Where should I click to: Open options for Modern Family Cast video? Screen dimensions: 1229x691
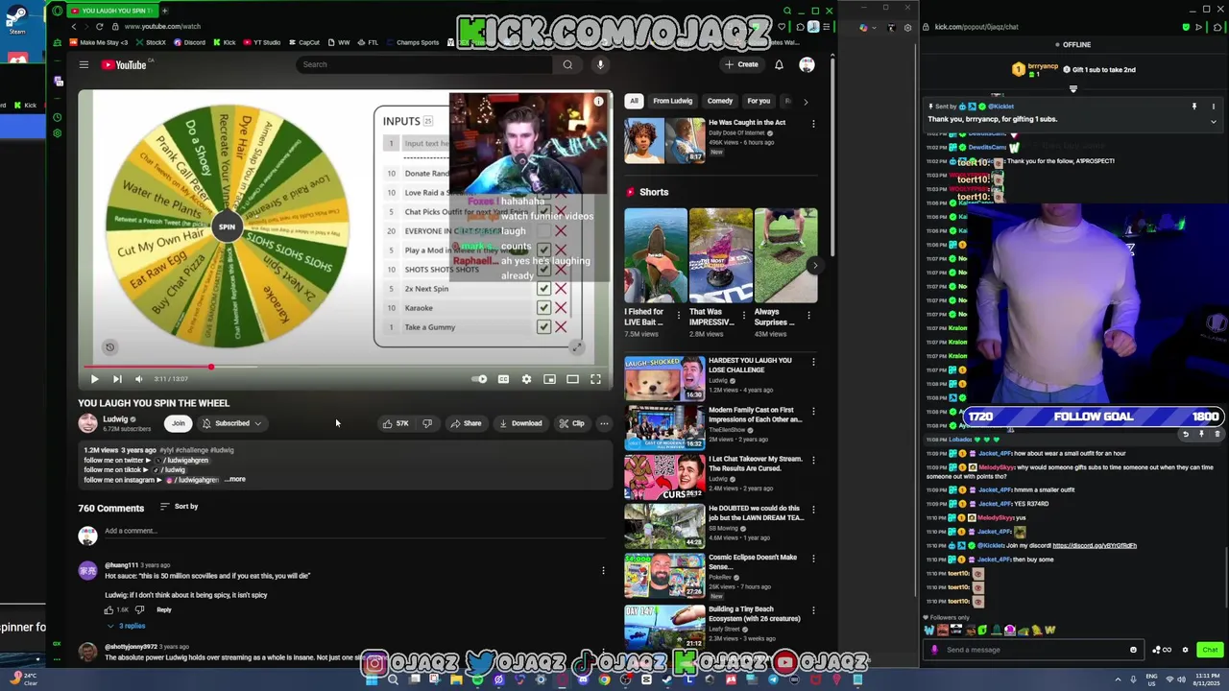pos(813,412)
